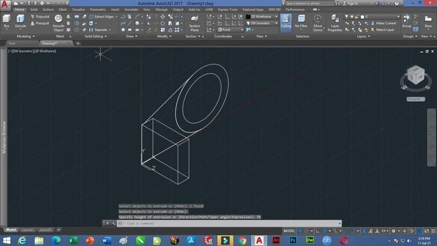The width and height of the screenshot is (437, 246).
Task: Click the Group objects tool
Action: click(x=407, y=20)
